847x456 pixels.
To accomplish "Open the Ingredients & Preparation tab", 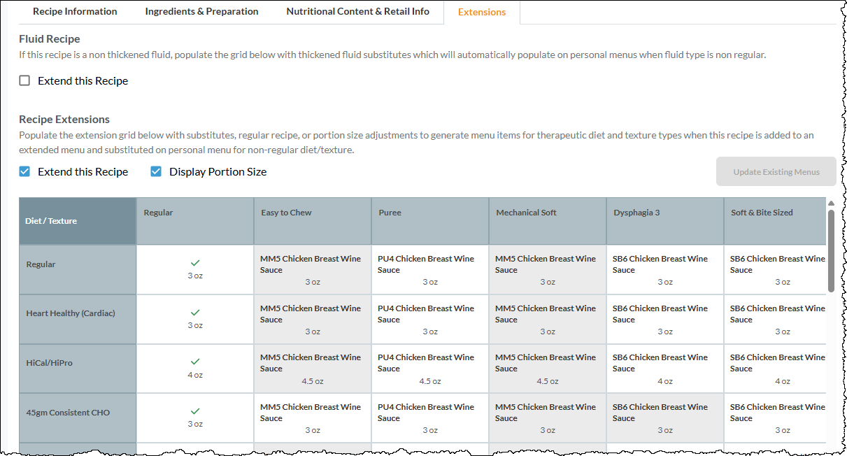I will [x=201, y=11].
